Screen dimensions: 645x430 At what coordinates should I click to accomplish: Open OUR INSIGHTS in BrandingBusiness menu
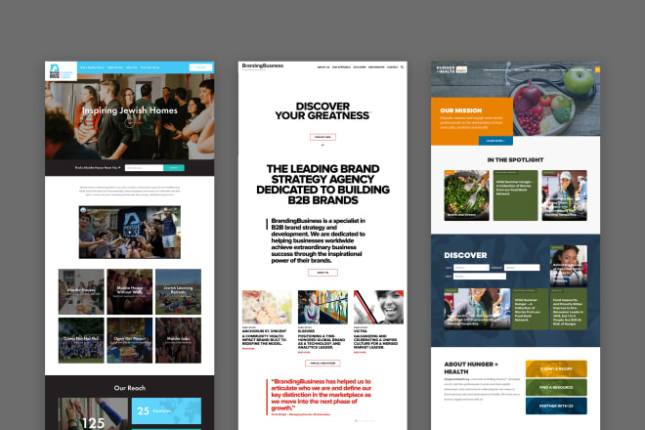coord(376,67)
